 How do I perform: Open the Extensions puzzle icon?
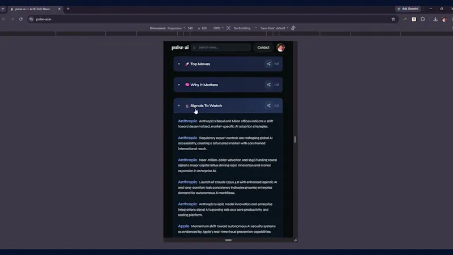tap(422, 19)
